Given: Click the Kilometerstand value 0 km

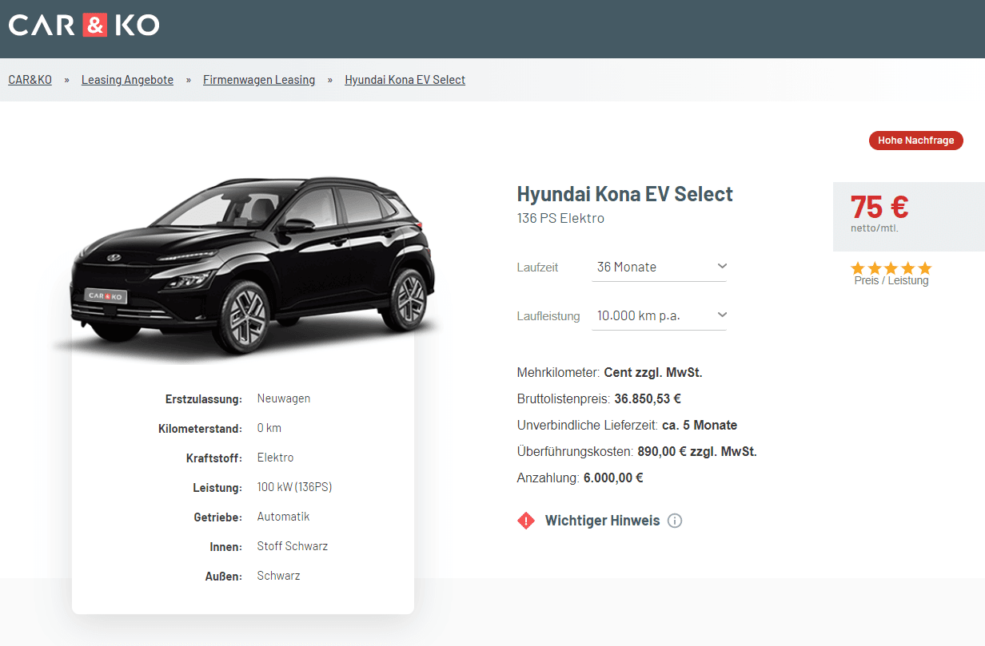Looking at the screenshot, I should [269, 428].
